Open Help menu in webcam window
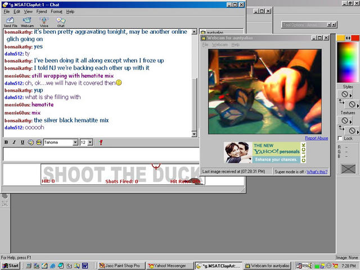This screenshot has height=270, width=360. tap(235, 44)
